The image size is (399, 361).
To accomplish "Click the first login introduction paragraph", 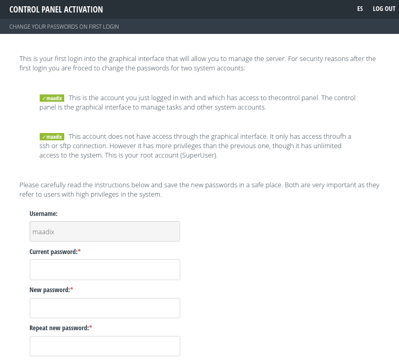I will click(x=198, y=63).
